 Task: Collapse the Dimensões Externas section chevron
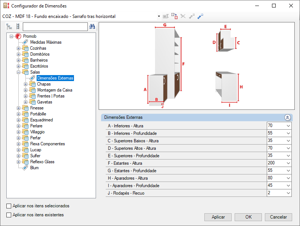287,117
